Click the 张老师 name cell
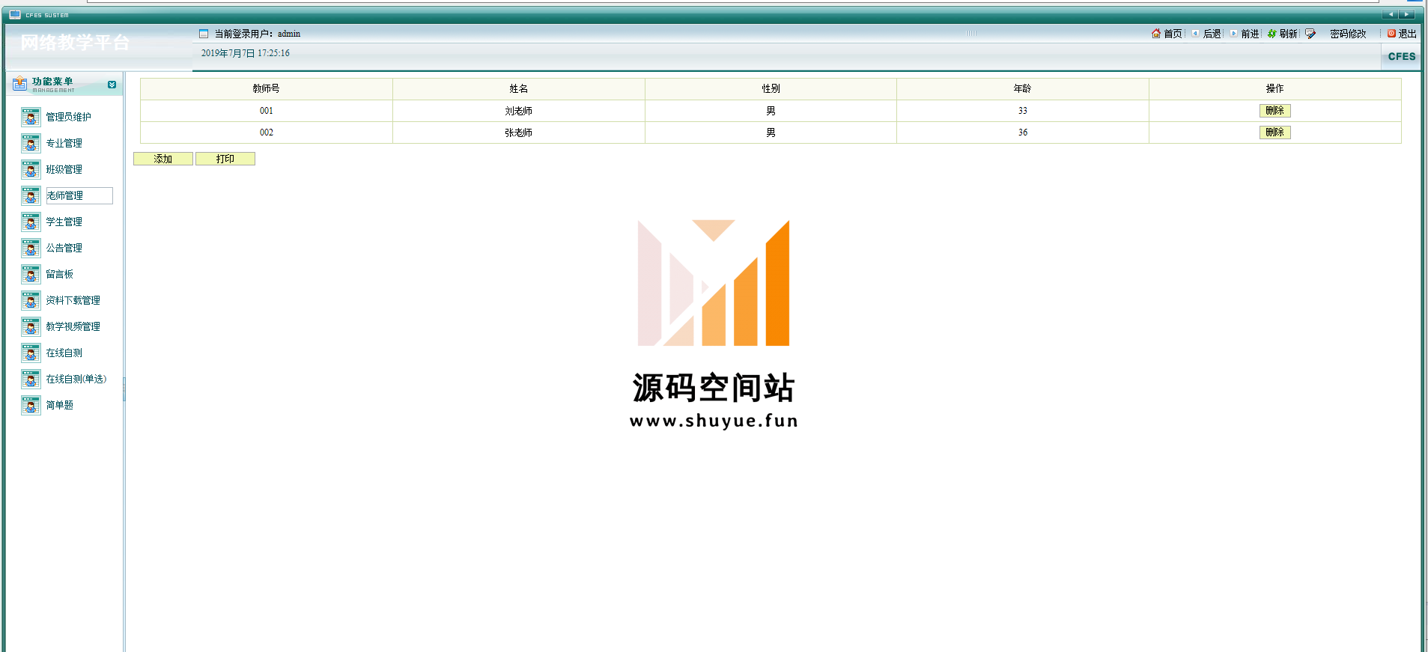Image resolution: width=1428 pixels, height=652 pixels. pos(519,132)
